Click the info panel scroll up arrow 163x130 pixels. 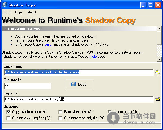[159, 29]
